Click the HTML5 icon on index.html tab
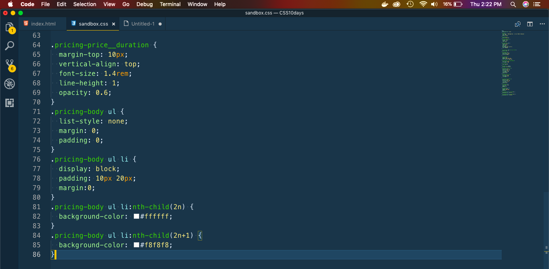Viewport: 549px width, 269px height. click(x=26, y=24)
